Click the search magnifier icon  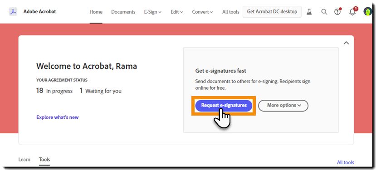324,12
